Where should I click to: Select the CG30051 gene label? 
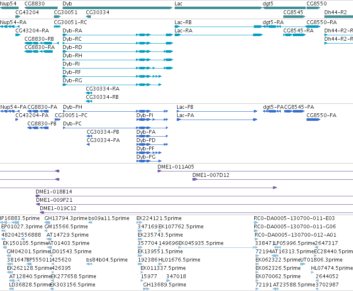click(x=66, y=12)
